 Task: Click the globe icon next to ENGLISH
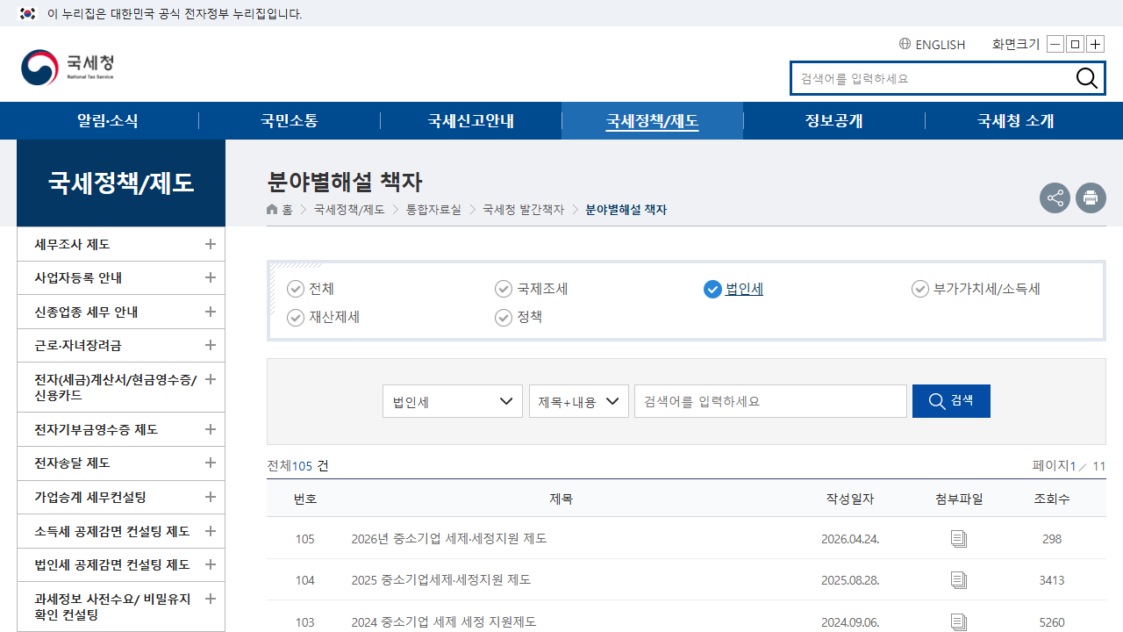click(905, 44)
